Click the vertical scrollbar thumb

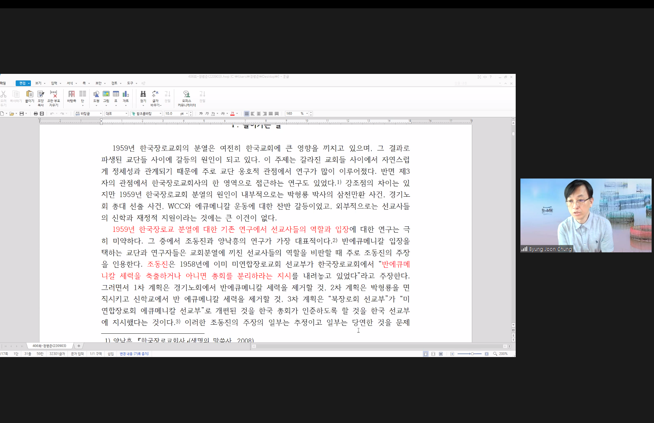pyautogui.click(x=513, y=134)
